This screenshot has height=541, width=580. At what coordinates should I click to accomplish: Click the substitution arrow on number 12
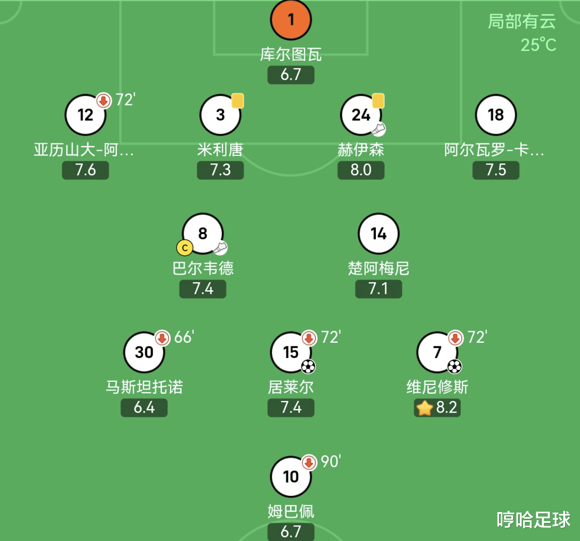click(x=103, y=100)
